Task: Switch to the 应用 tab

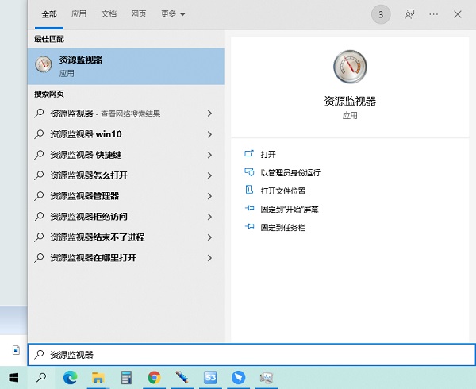Action: click(x=79, y=14)
